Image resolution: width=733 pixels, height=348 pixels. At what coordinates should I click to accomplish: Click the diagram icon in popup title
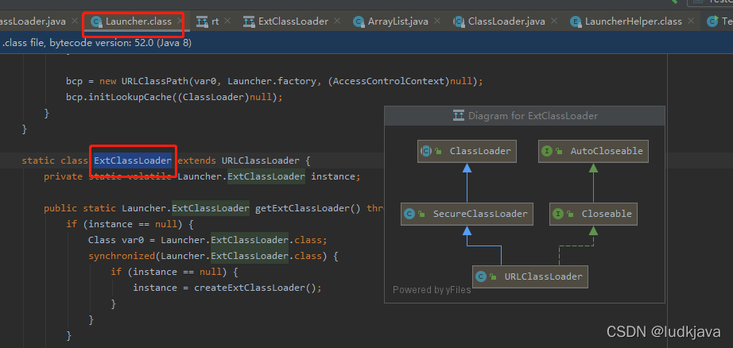coord(459,115)
